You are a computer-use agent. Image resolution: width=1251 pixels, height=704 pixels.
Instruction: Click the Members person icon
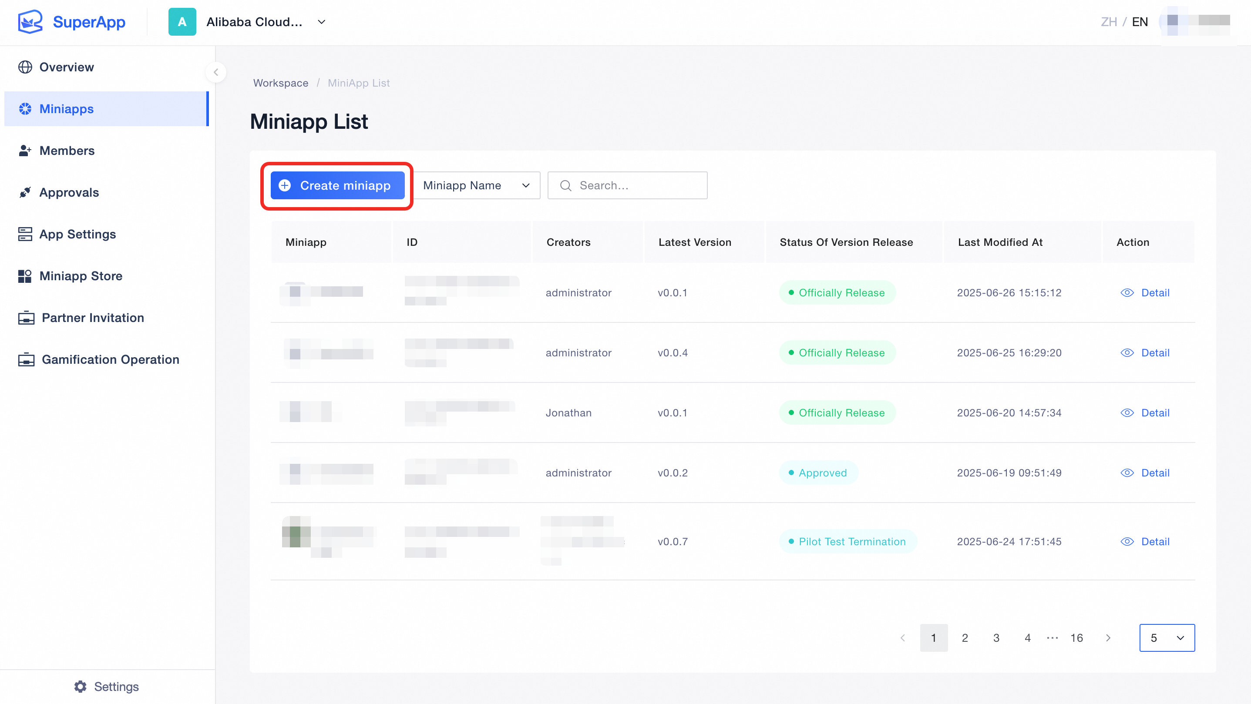coord(25,151)
